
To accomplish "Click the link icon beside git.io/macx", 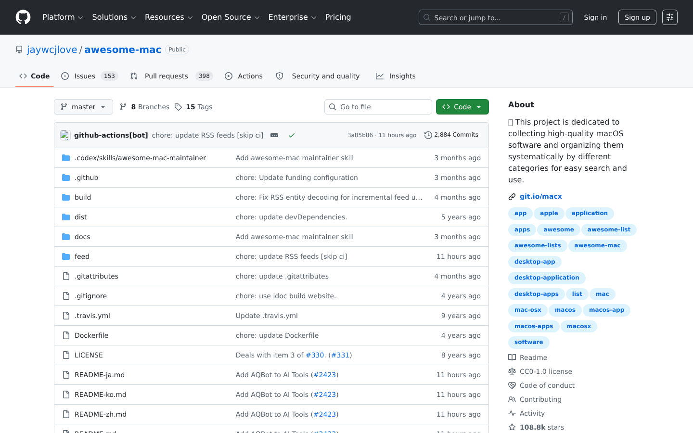I will coord(512,197).
